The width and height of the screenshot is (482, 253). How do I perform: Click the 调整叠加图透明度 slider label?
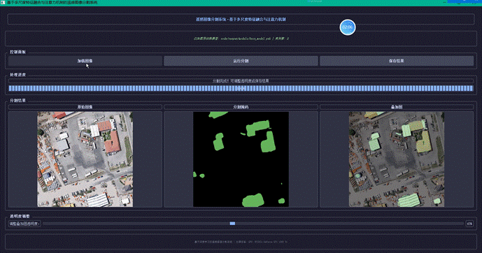click(24, 224)
